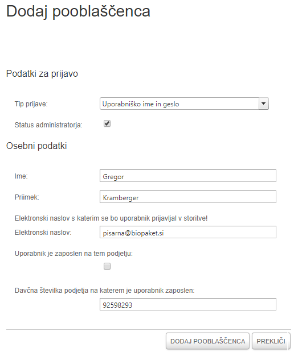Viewport: 298px width, 352px height.
Task: Click the PREKLIČI button
Action: coord(271,341)
